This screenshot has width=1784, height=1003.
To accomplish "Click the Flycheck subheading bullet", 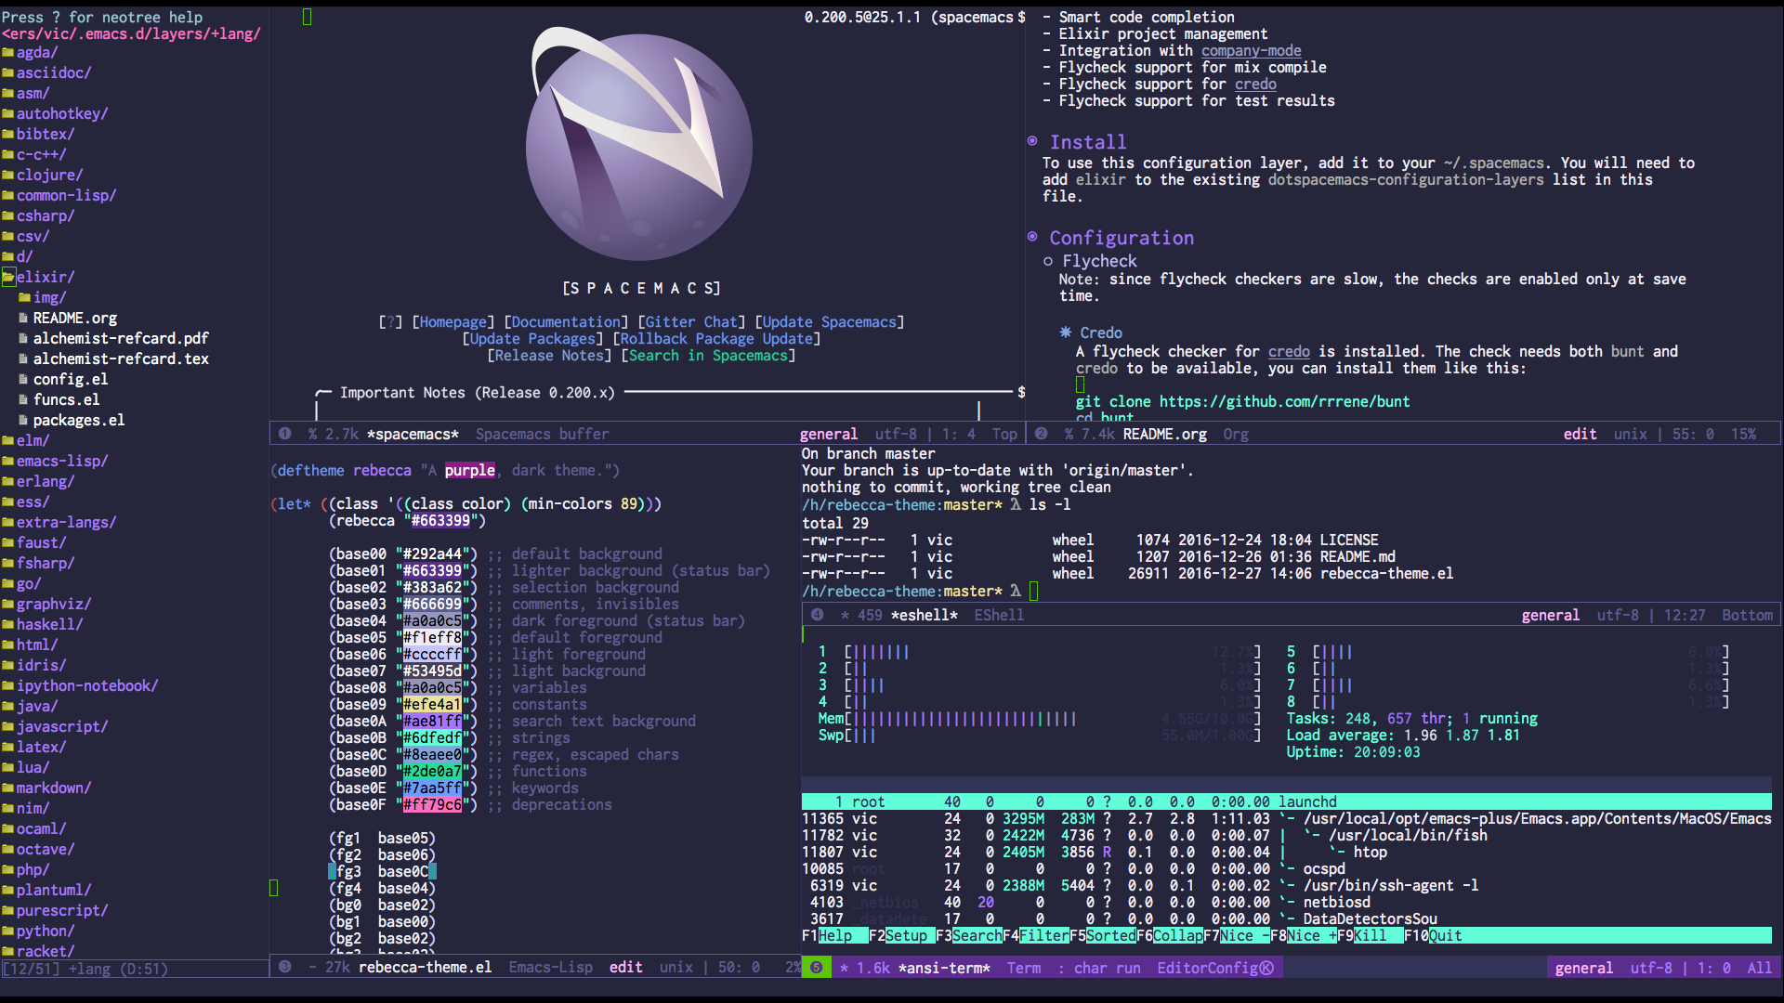I will pos(1048,262).
